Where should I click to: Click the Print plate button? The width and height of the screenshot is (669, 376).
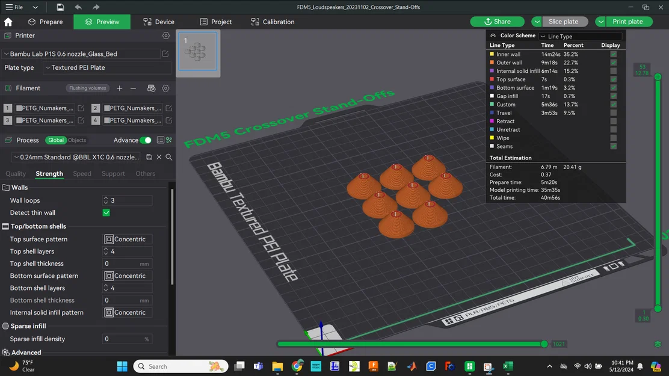pyautogui.click(x=627, y=22)
